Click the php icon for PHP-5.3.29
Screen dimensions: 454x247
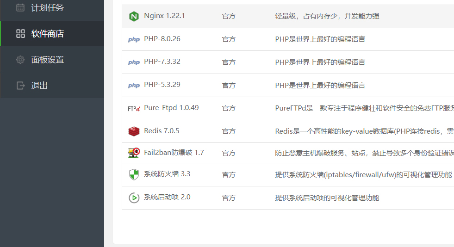[x=134, y=85]
